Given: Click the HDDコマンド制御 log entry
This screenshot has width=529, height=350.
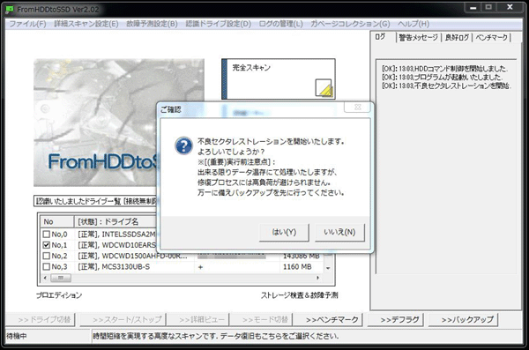Looking at the screenshot, I should click(x=444, y=69).
